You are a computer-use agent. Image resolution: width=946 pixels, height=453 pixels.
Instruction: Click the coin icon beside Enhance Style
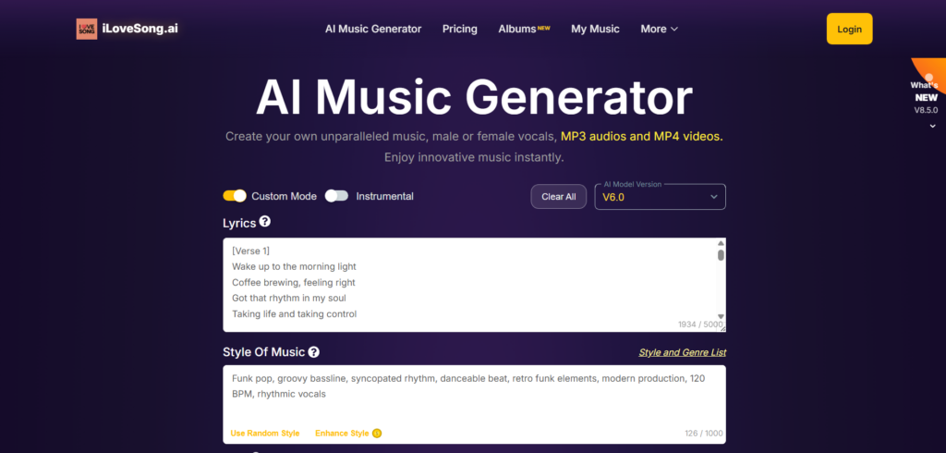(x=377, y=433)
